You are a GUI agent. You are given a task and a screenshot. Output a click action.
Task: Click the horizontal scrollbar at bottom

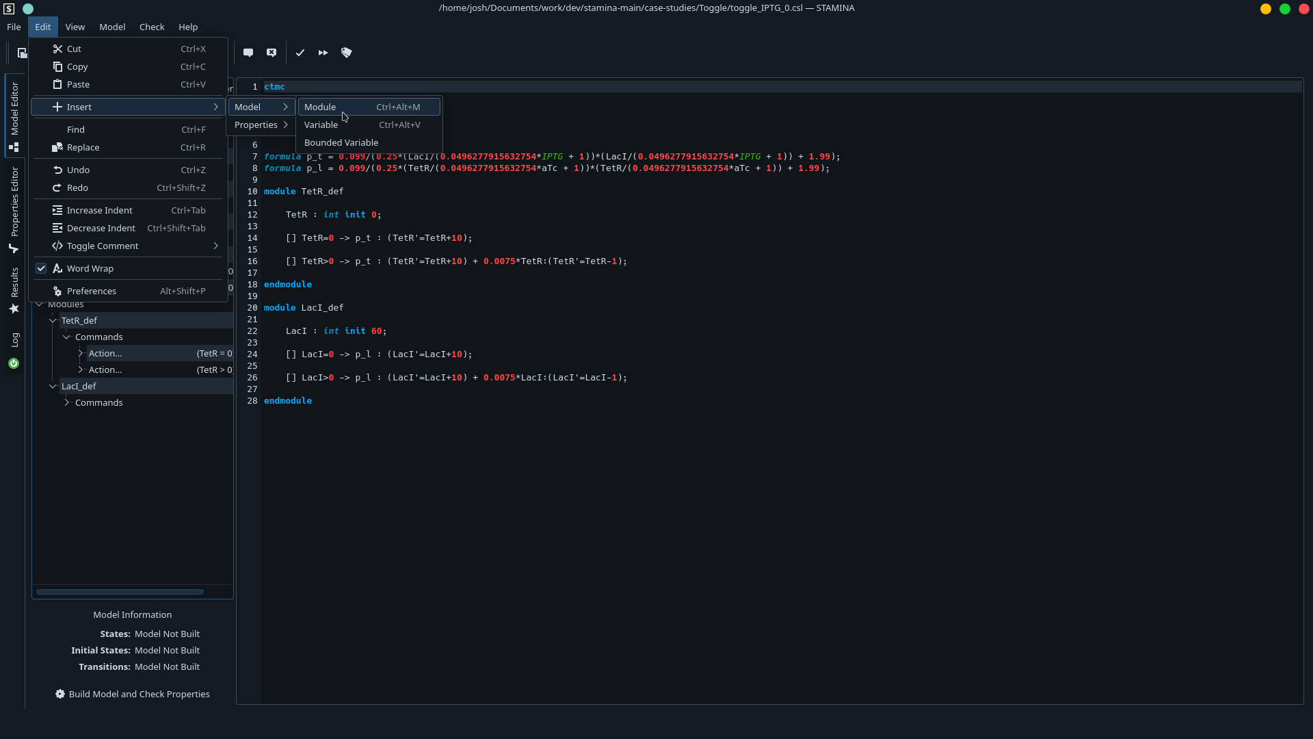coord(120,592)
